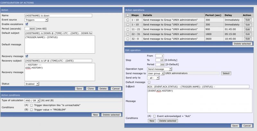Click Edit for steps 22 - 31 operation

pos(247,34)
